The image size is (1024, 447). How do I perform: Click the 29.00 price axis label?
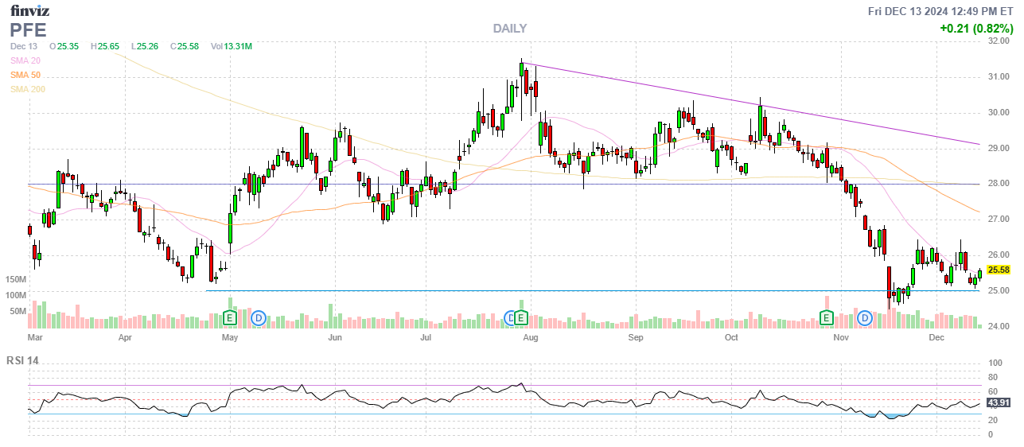999,148
